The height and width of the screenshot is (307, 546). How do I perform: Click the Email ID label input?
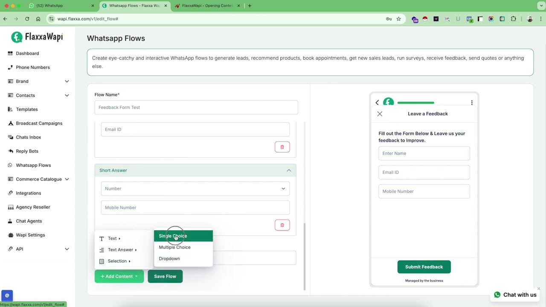tap(195, 130)
